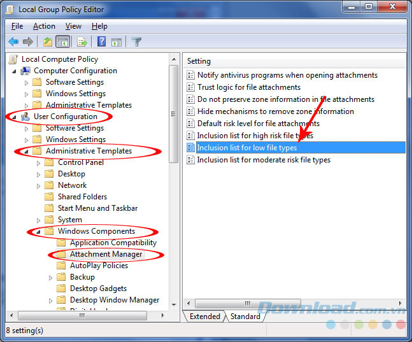Click the Application Compatibility folder icon

click(x=61, y=243)
